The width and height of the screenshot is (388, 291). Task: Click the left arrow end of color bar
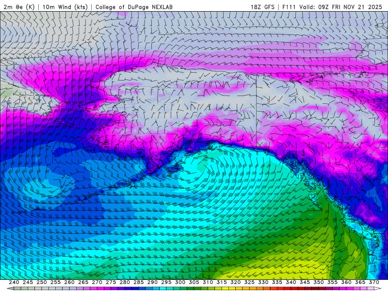[10, 289]
